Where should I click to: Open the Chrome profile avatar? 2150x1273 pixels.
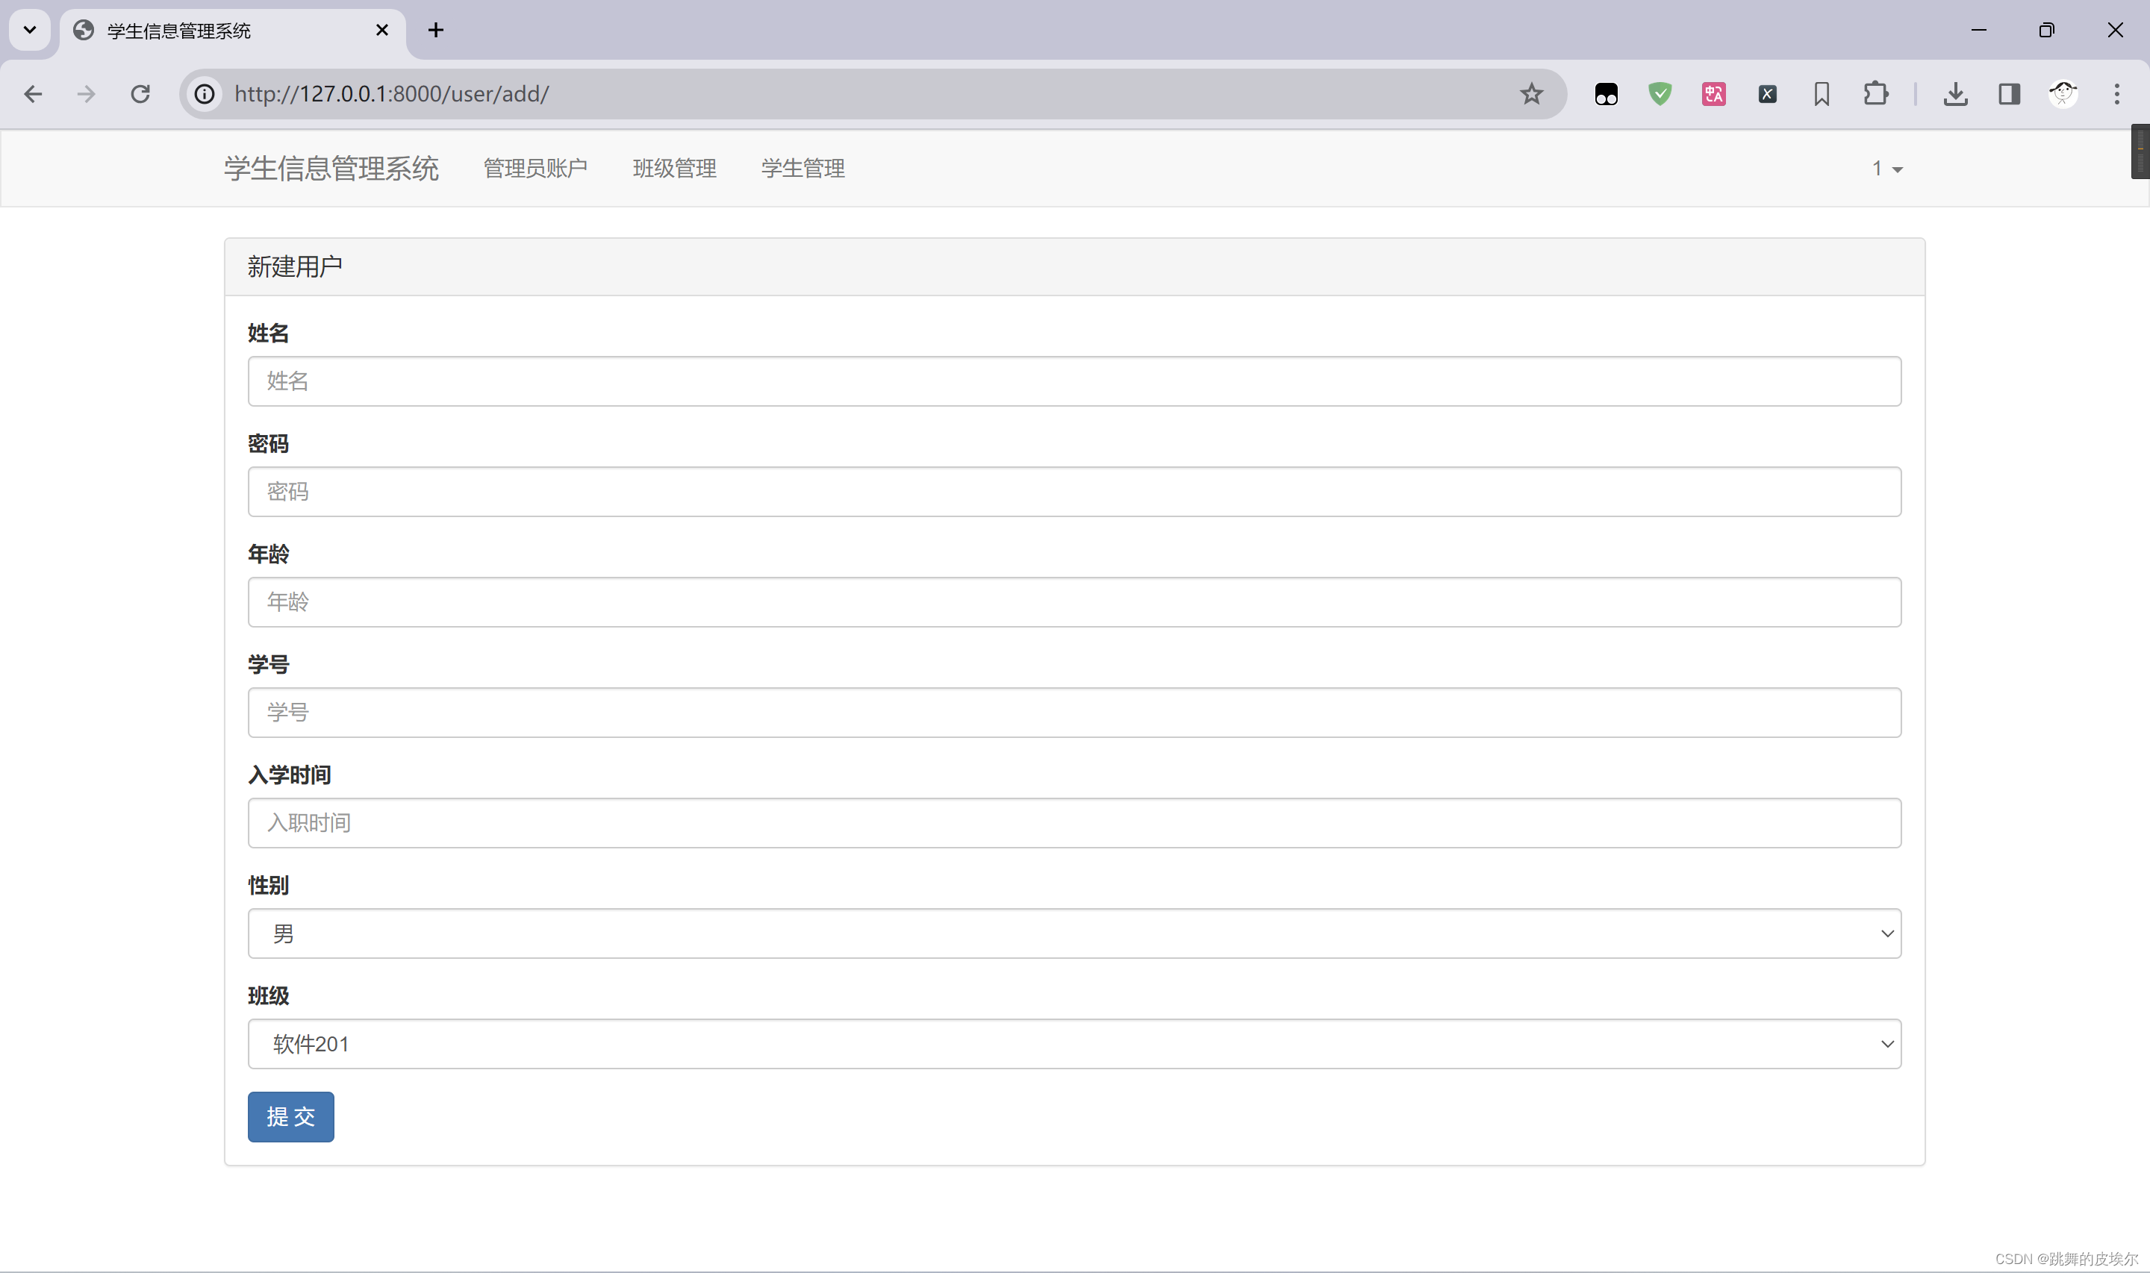[x=2063, y=93]
